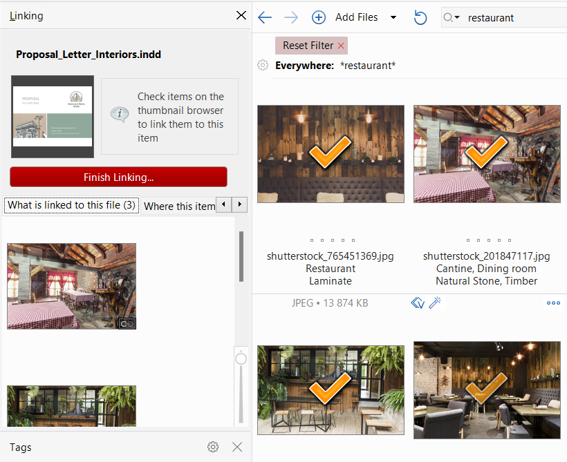Click the tag icon beside magic wand
This screenshot has width=567, height=462.
tap(417, 302)
